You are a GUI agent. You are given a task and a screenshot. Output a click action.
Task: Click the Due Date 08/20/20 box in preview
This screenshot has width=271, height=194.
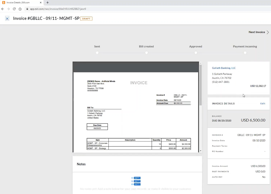pyautogui.click(x=97, y=127)
